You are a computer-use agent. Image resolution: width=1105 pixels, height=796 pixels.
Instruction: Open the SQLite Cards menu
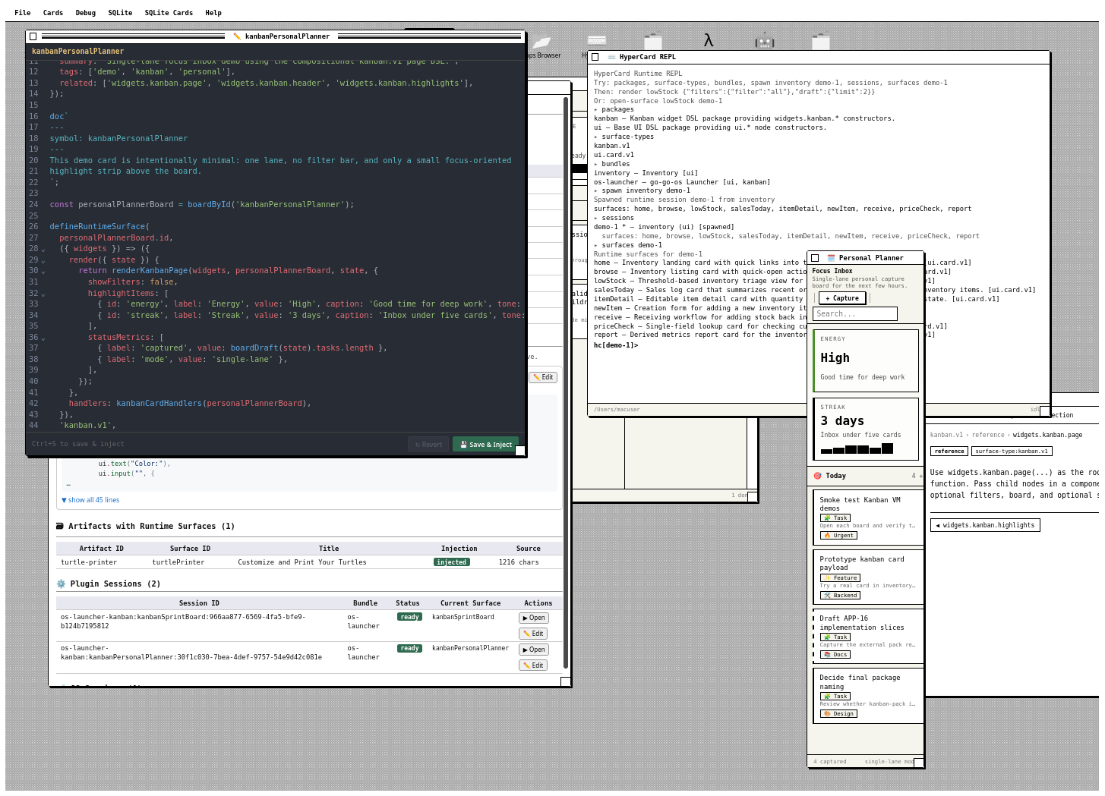(x=169, y=13)
